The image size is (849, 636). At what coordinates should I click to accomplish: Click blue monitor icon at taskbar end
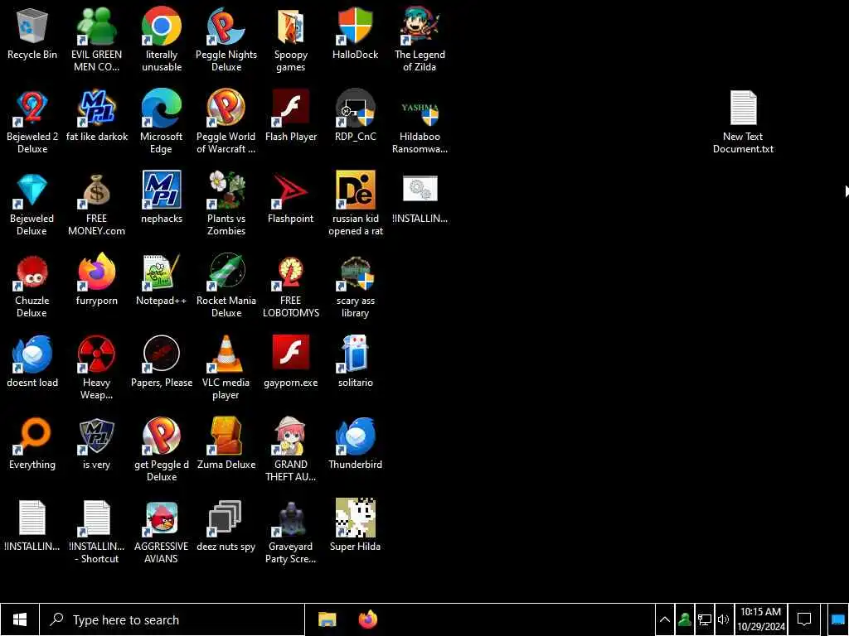click(x=838, y=619)
